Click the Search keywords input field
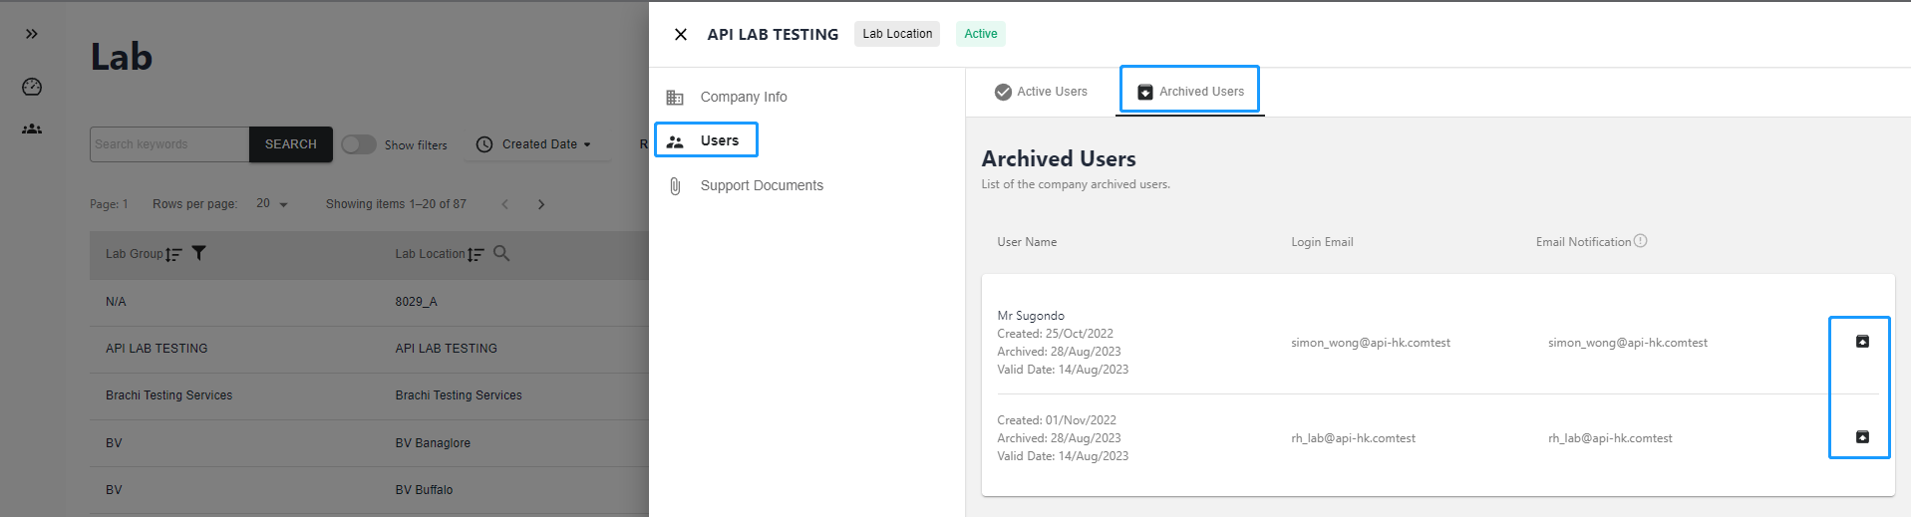The width and height of the screenshot is (1911, 517). click(x=168, y=144)
